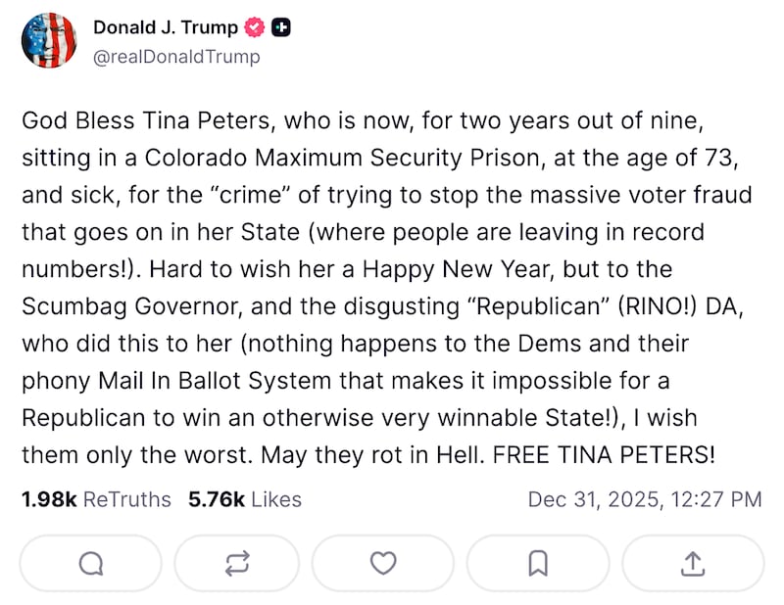View the 5.76k Likes list

244,499
